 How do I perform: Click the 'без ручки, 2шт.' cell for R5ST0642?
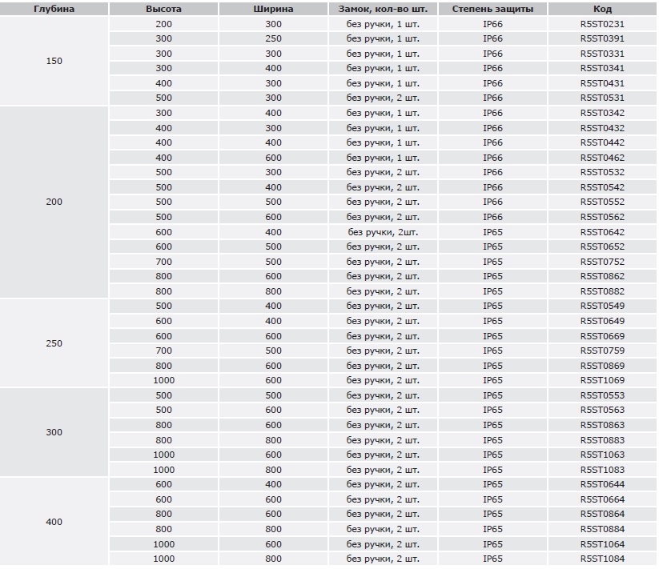[x=383, y=232]
